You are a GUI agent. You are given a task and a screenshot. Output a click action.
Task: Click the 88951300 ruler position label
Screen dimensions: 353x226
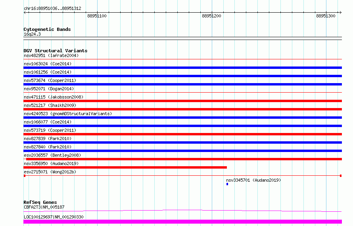(x=326, y=16)
